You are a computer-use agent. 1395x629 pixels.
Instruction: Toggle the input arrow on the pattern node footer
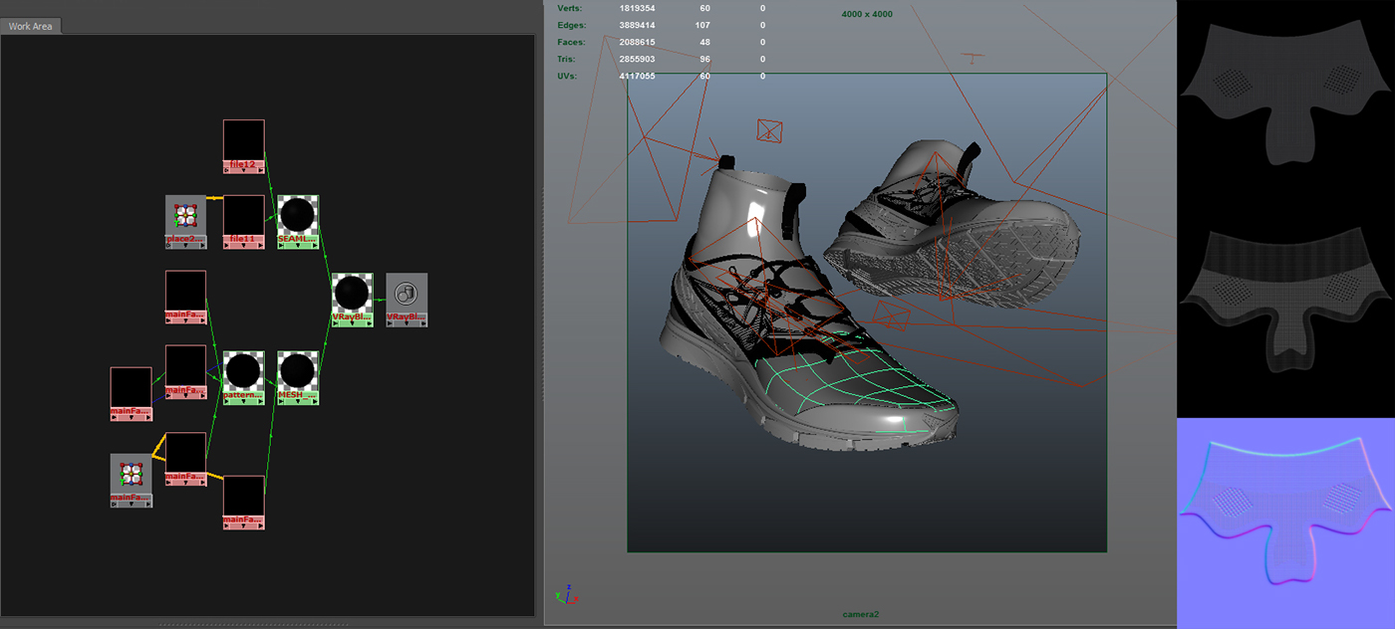click(227, 402)
